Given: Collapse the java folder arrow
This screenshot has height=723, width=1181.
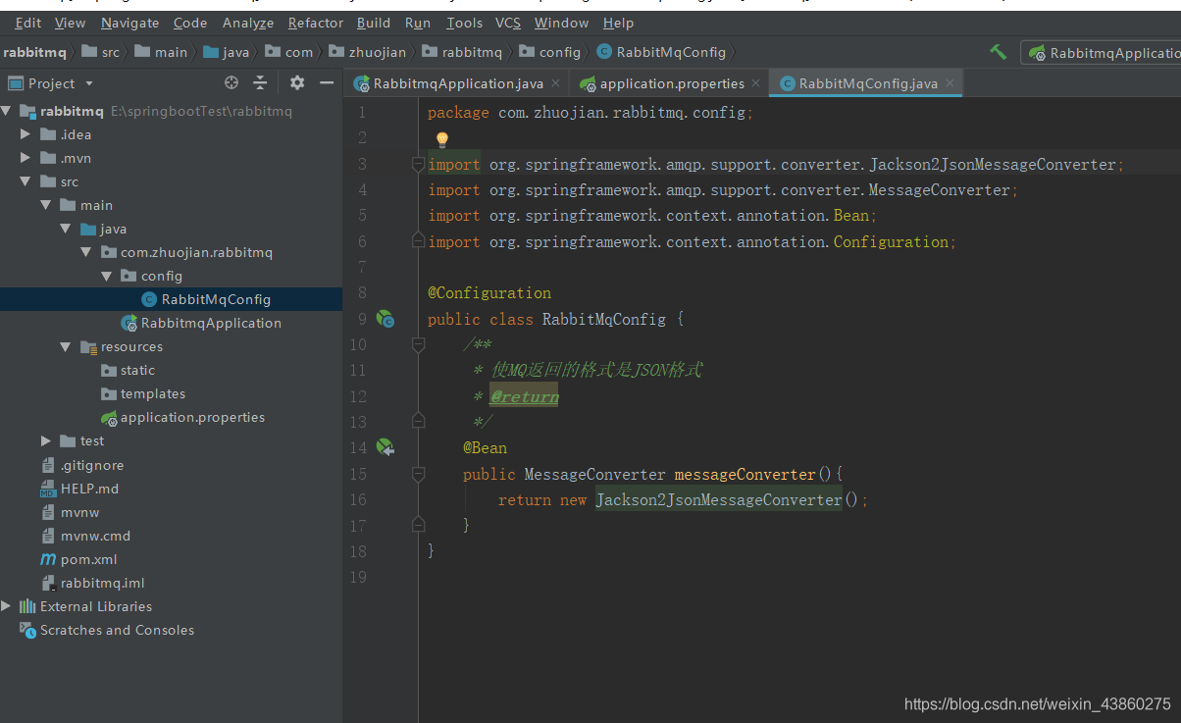Looking at the screenshot, I should (66, 229).
